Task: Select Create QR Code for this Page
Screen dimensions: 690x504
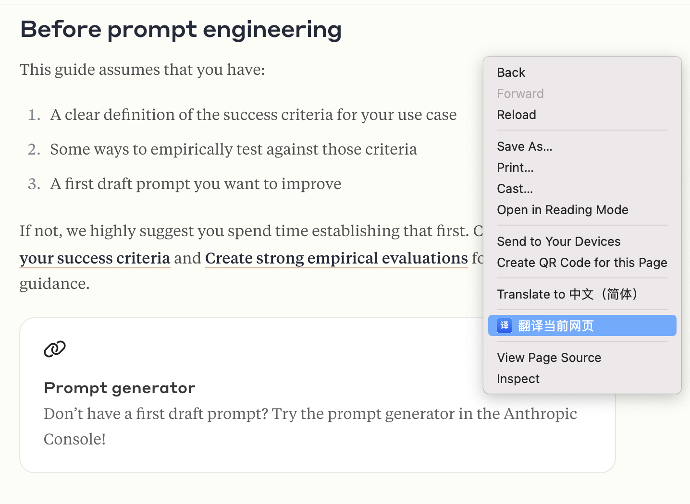Action: 582,263
